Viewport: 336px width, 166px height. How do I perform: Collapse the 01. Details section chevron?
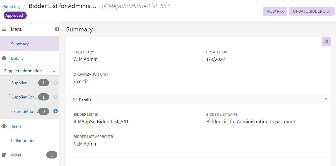[x=326, y=99]
